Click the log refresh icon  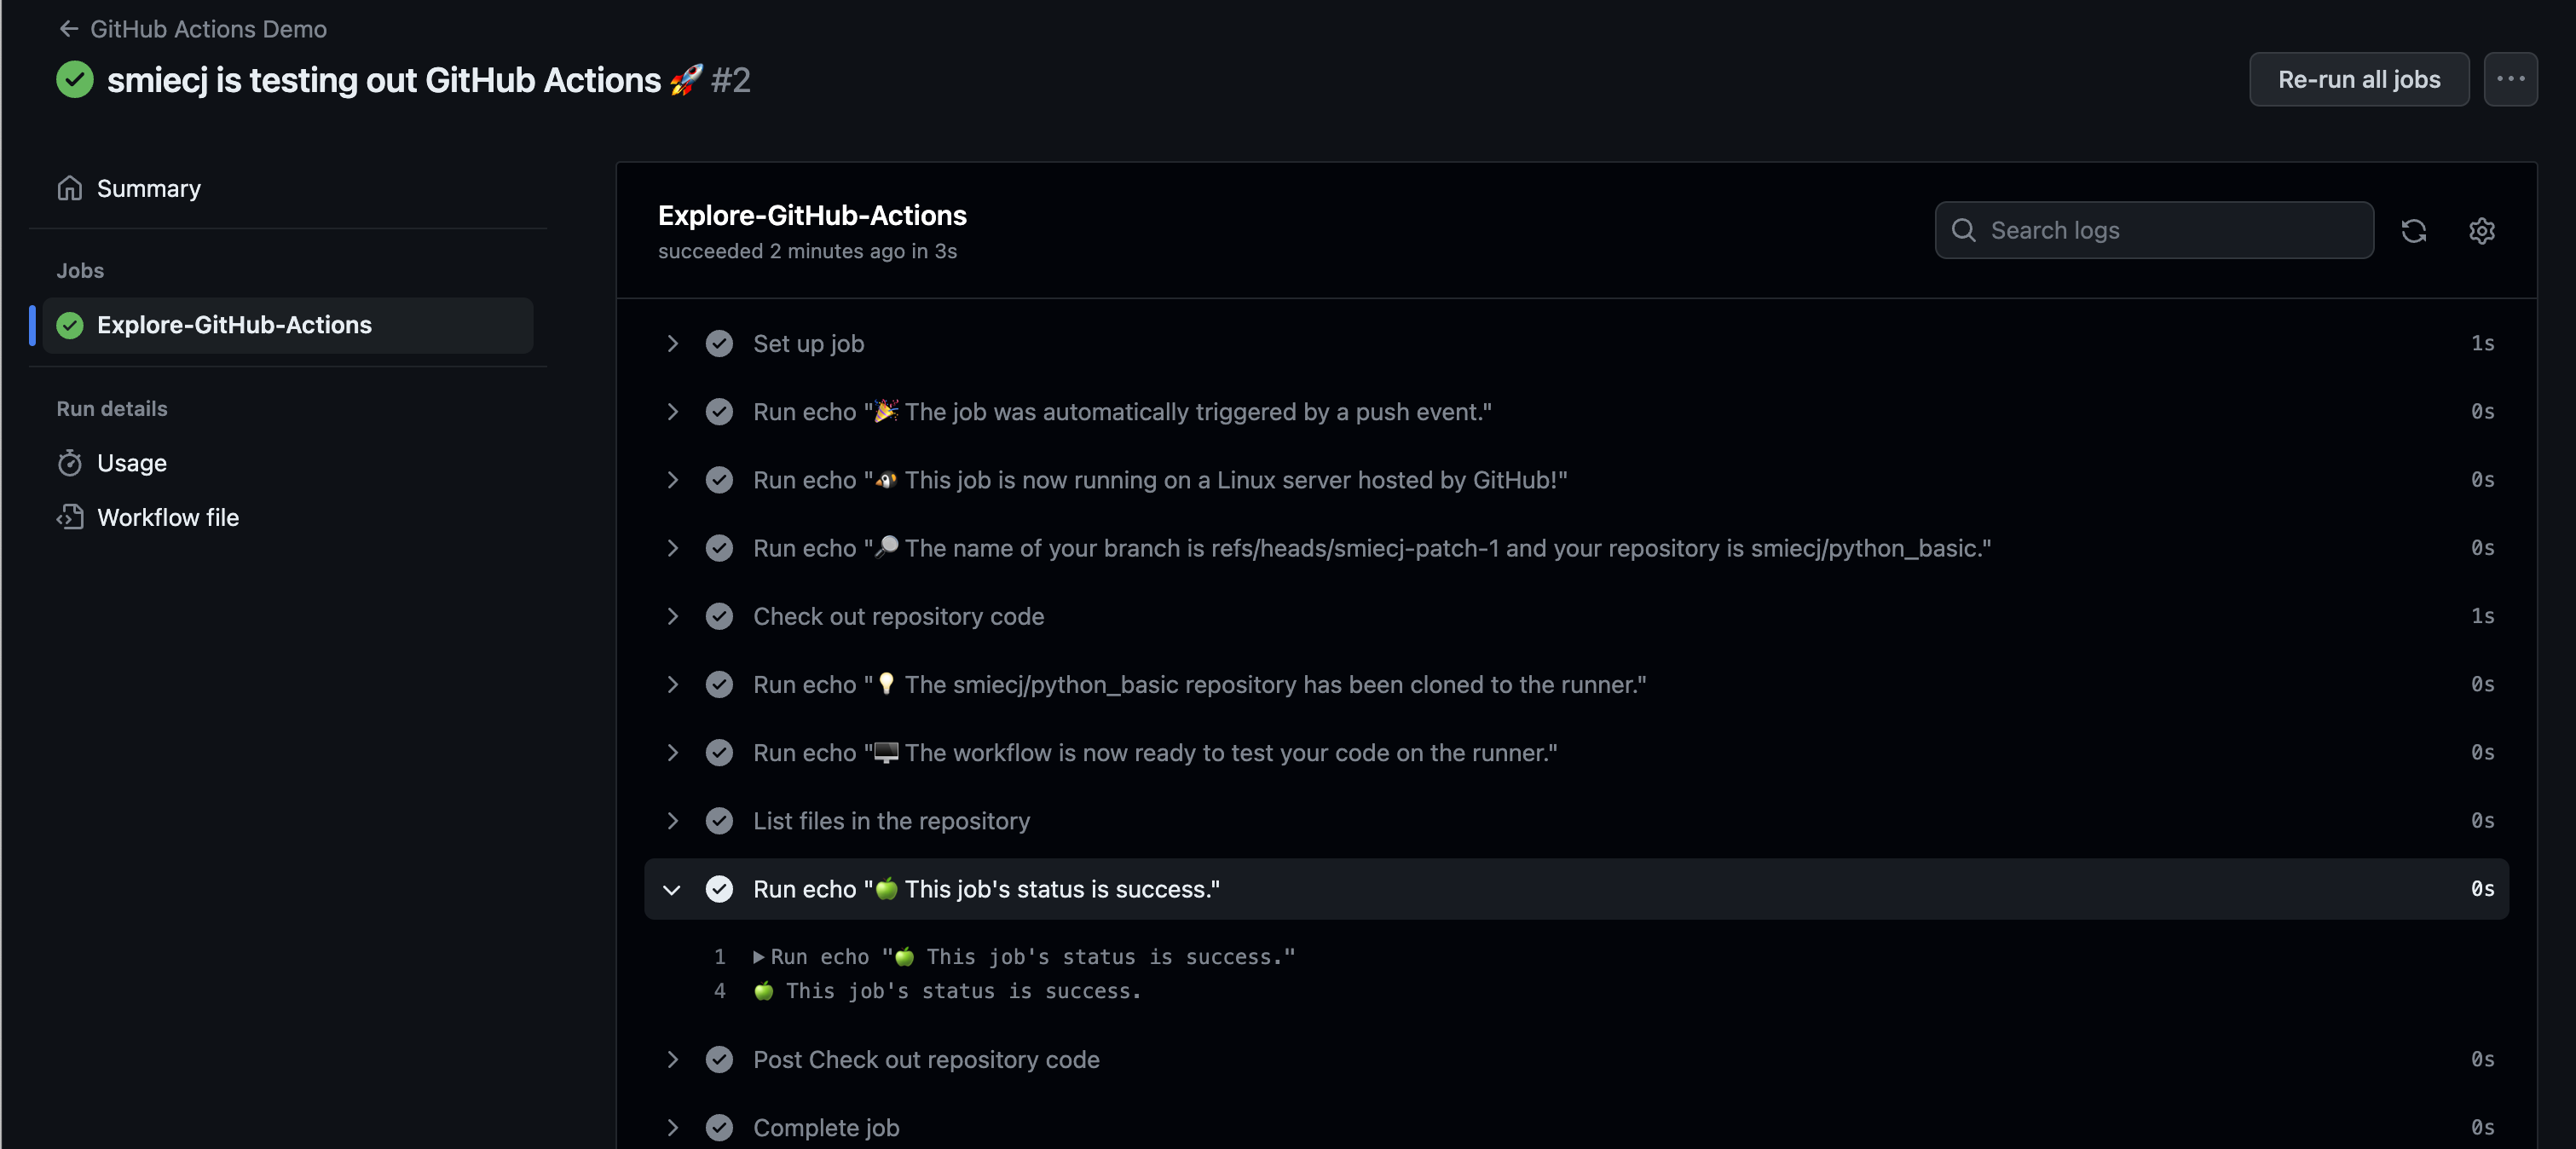(2413, 231)
